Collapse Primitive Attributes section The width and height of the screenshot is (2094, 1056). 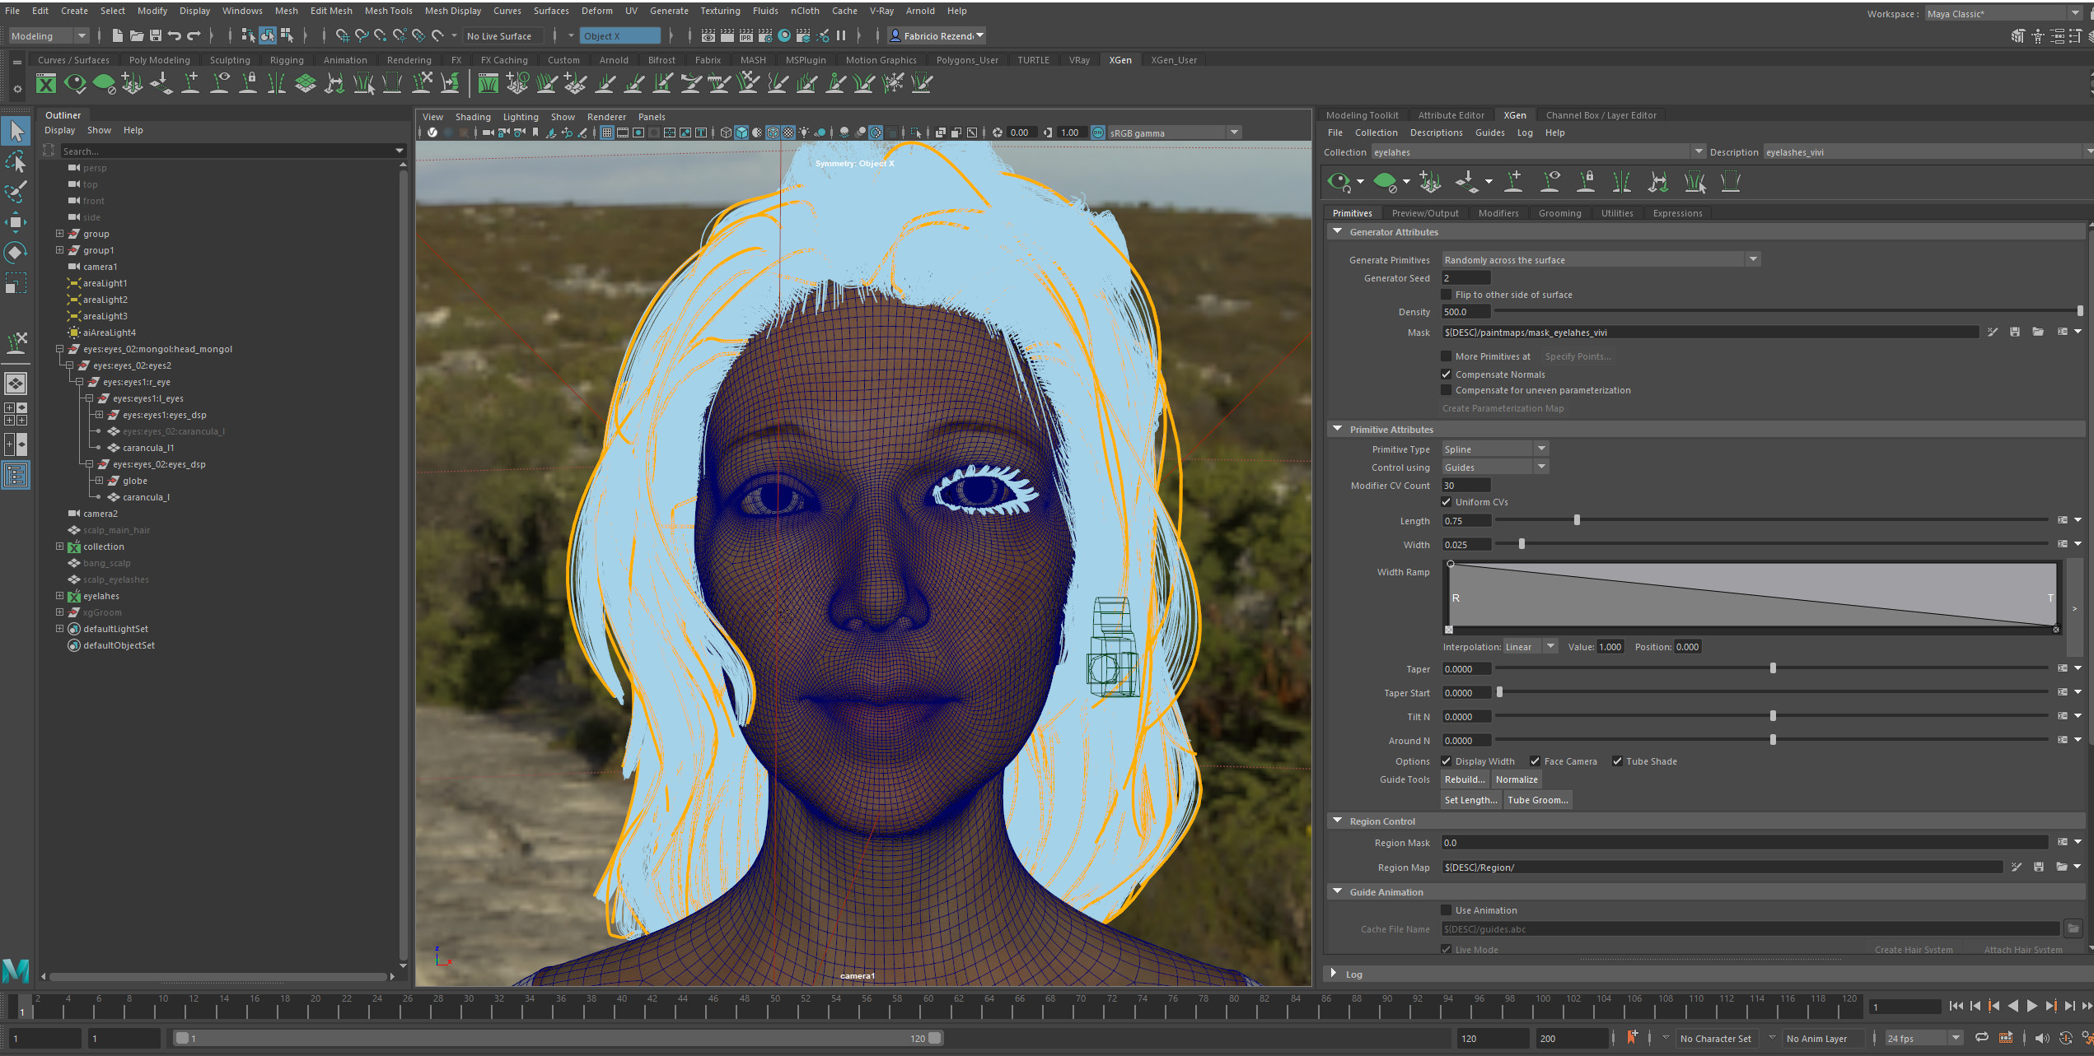(1338, 430)
